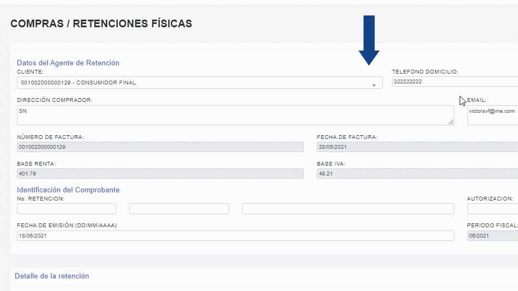Click the AUTORIZACION input field
This screenshot has width=518, height=291.
tap(492, 209)
